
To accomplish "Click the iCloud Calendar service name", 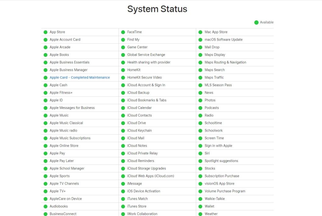I will click(139, 108).
